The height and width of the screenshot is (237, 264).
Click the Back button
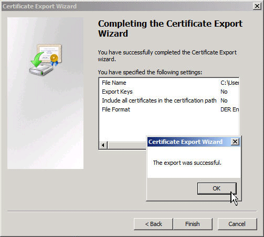[x=153, y=224]
